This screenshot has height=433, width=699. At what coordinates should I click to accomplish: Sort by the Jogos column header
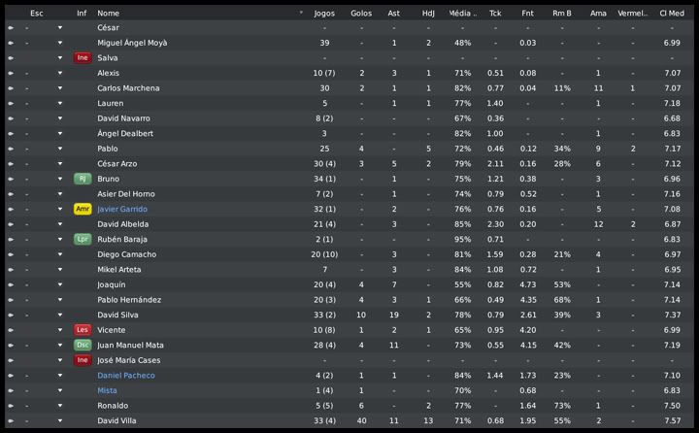coord(324,13)
